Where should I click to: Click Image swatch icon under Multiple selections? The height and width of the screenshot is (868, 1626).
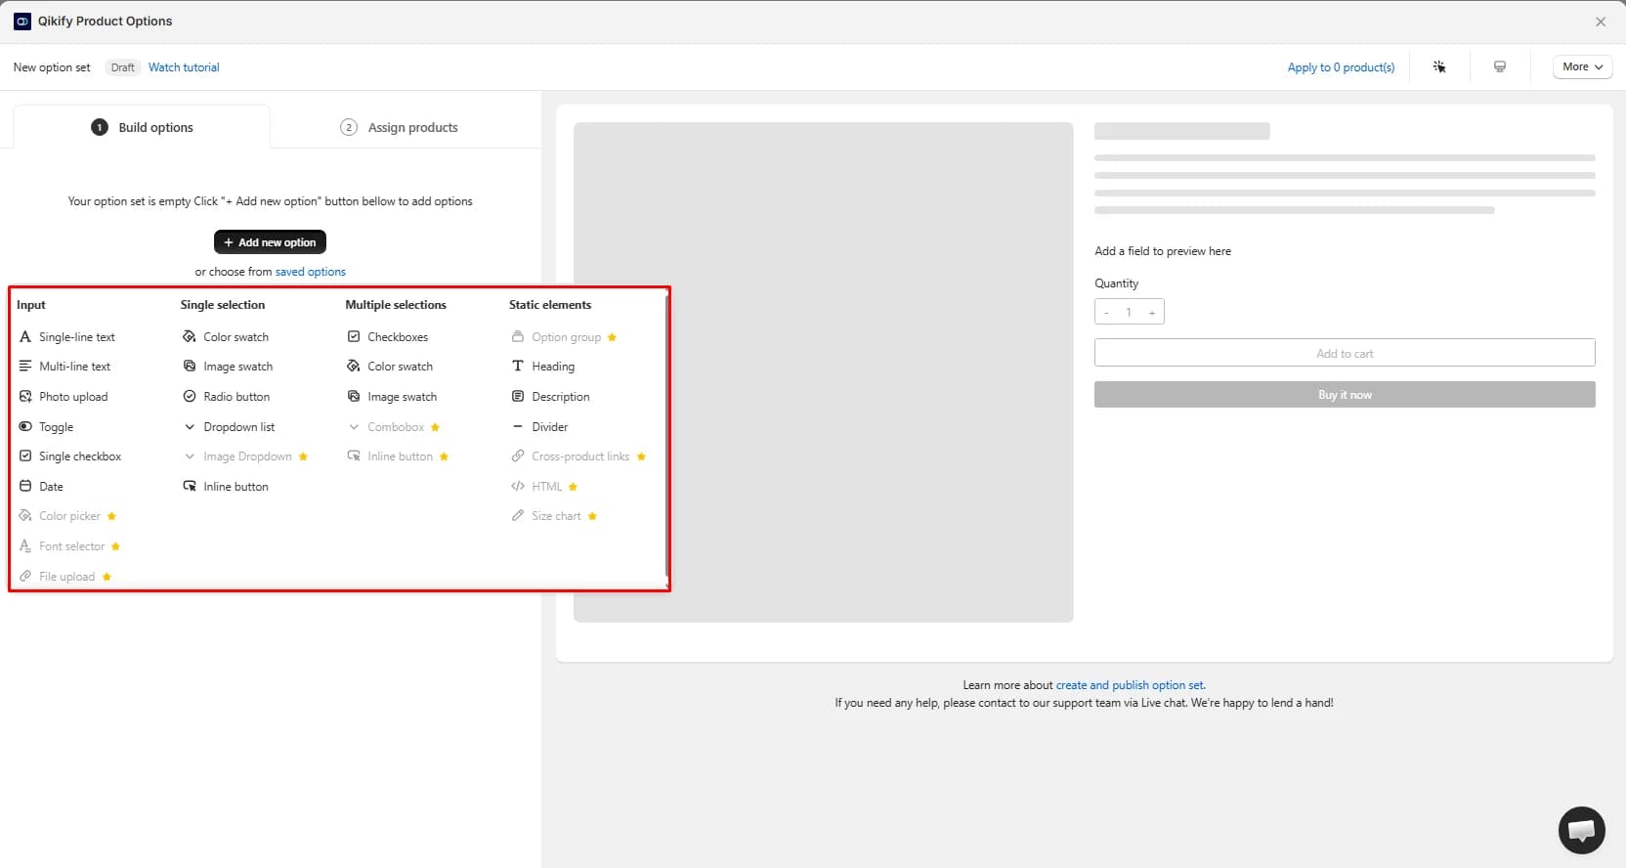tap(354, 397)
